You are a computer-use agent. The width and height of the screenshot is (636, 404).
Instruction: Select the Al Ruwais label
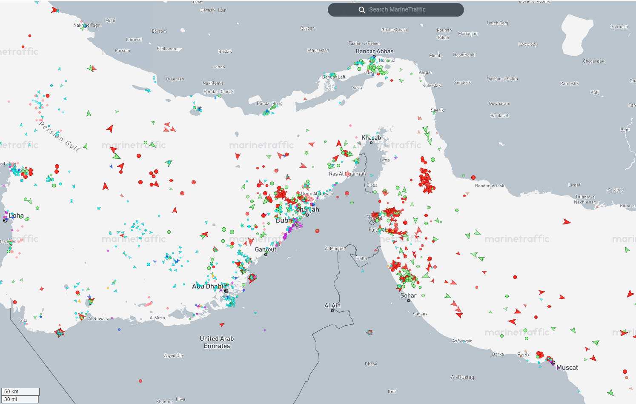coord(98,318)
